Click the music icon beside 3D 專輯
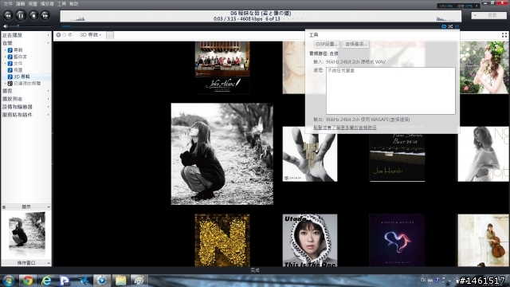The width and height of the screenshot is (510, 287). pos(10,77)
